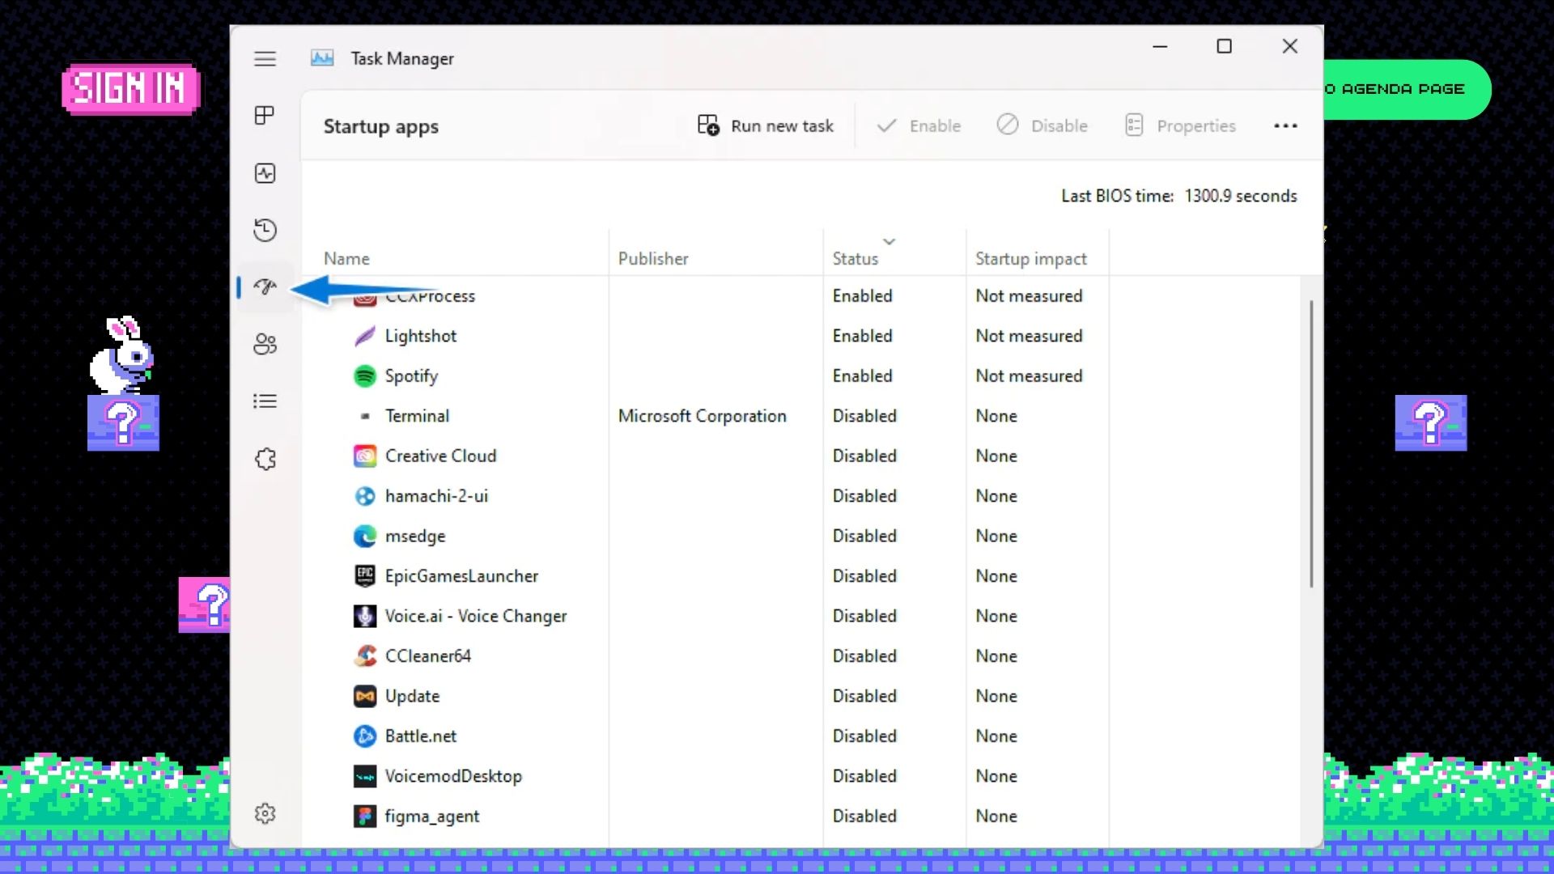Select the Startup apps sidebar icon
Screen dimensions: 1554x874
click(x=265, y=287)
